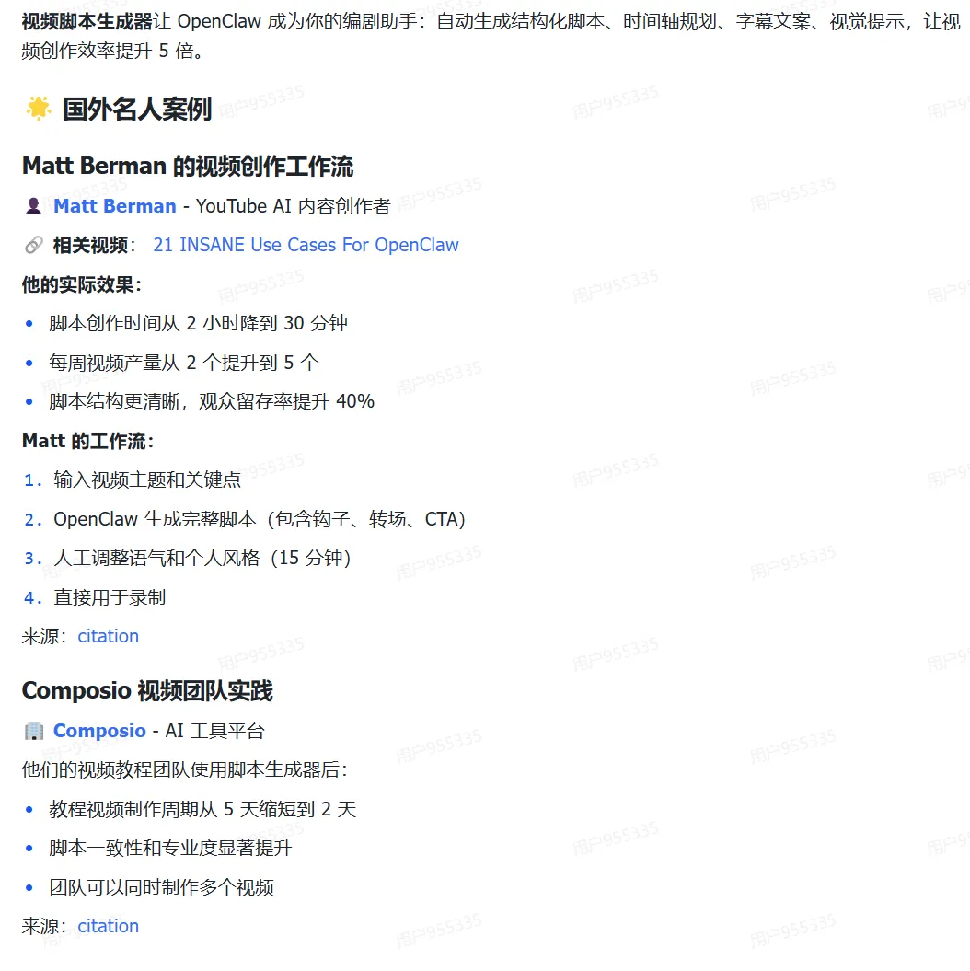Click the label 相关视频
The image size is (970, 971).
[90, 245]
